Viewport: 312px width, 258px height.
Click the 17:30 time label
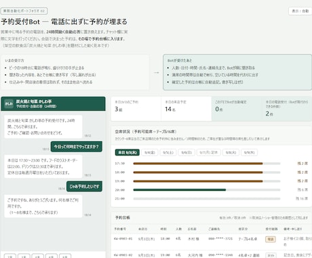tap(120, 164)
